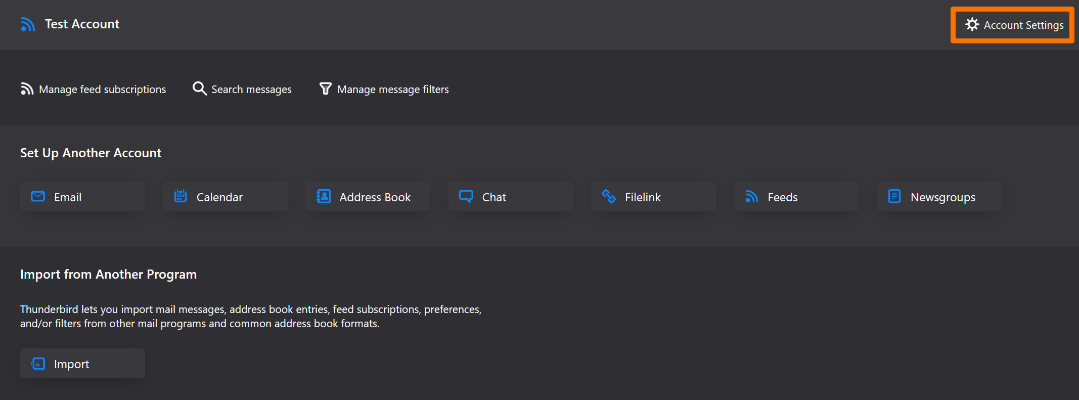This screenshot has height=400, width=1079.
Task: Click the Thunderbird import description paragraph
Action: [250, 316]
